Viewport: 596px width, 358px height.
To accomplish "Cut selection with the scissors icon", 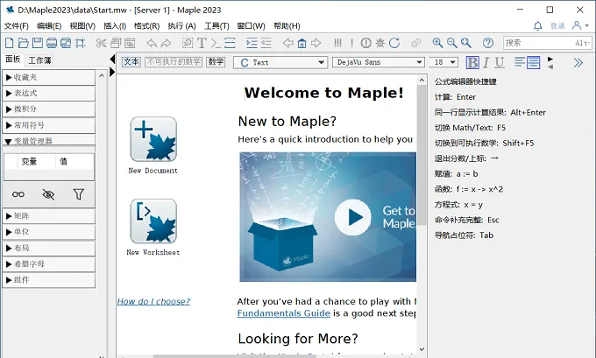I will [x=101, y=43].
